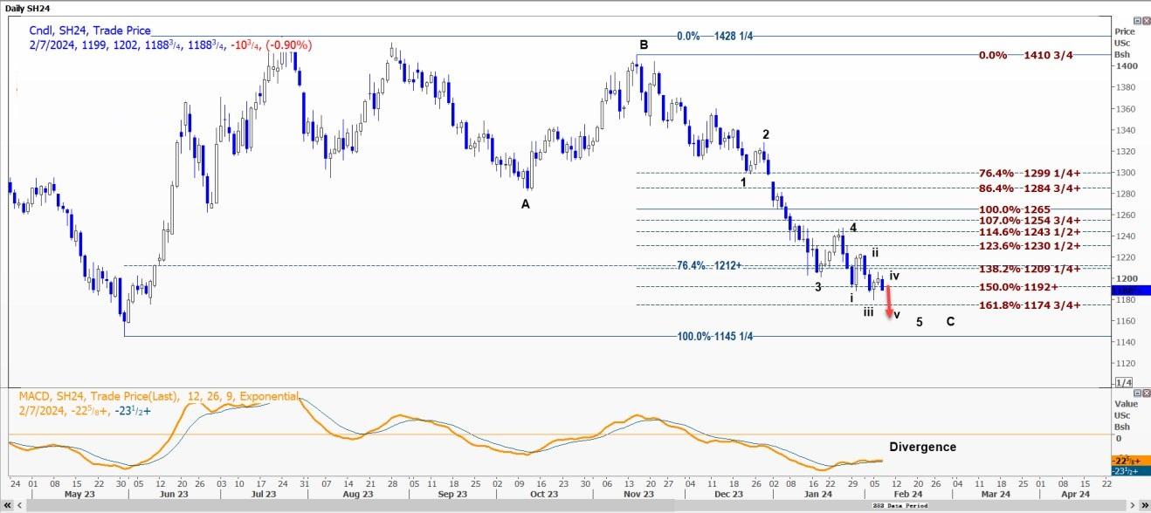Click the Data Period horizontal scrollbar
This screenshot has height=513, width=1151.
[903, 505]
